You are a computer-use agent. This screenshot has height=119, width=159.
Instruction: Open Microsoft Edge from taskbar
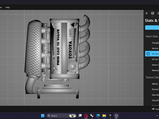[98, 116]
